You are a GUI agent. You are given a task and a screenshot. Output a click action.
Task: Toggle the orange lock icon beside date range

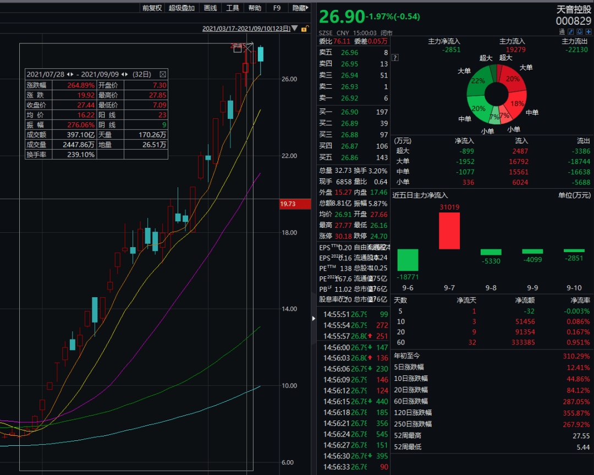coord(305,29)
